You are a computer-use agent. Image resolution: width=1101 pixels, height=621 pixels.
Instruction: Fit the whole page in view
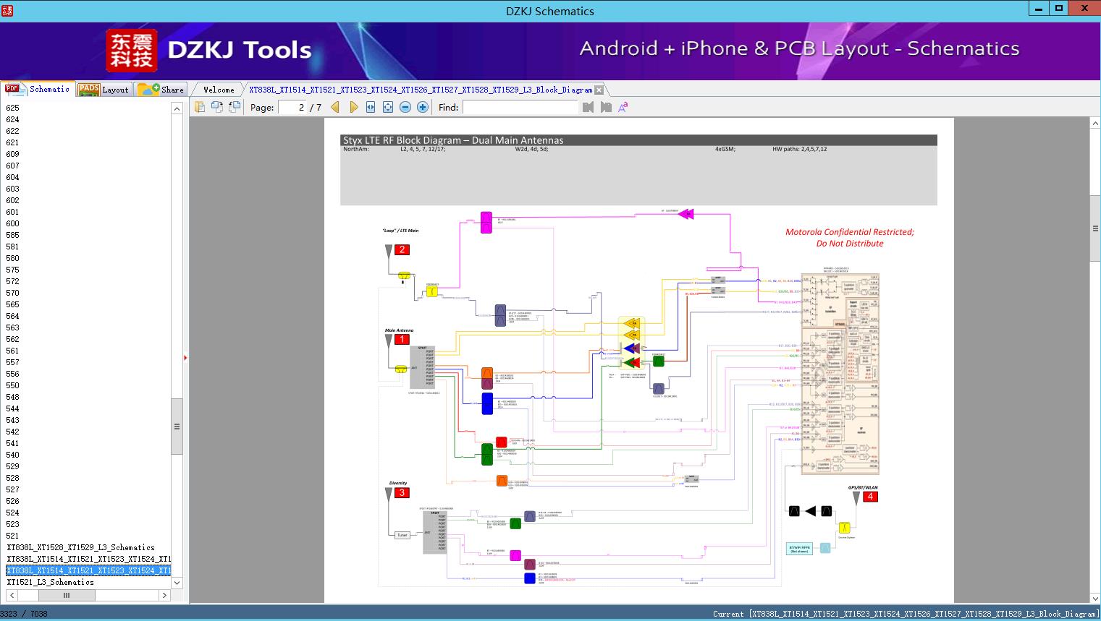click(x=388, y=107)
